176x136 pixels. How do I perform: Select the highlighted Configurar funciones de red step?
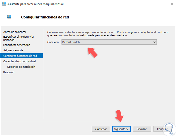coord(20,56)
